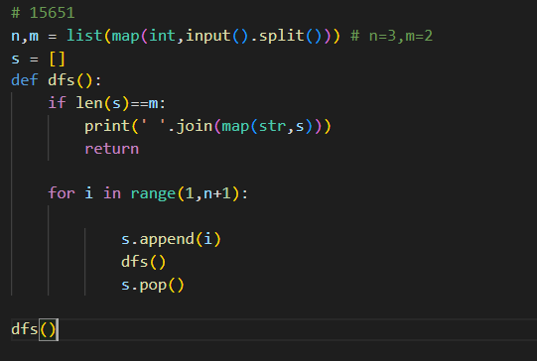
Task: Click the "n,m" variable on line two
Action: pos(25,36)
